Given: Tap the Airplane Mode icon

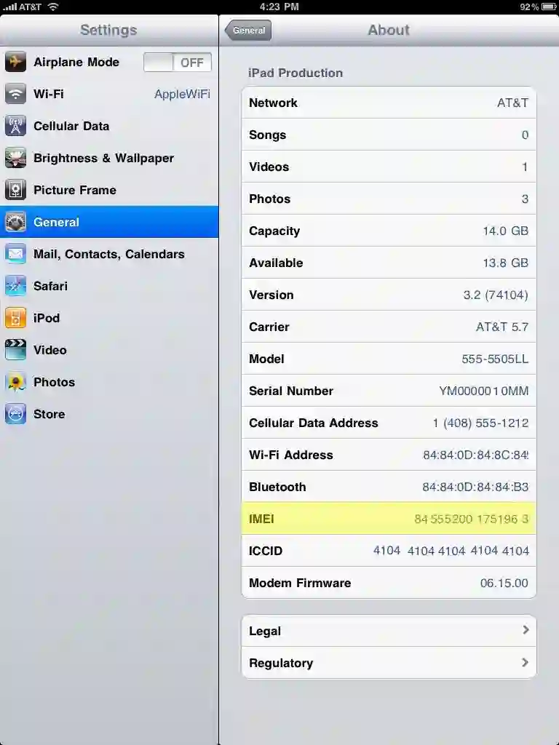Looking at the screenshot, I should 15,62.
